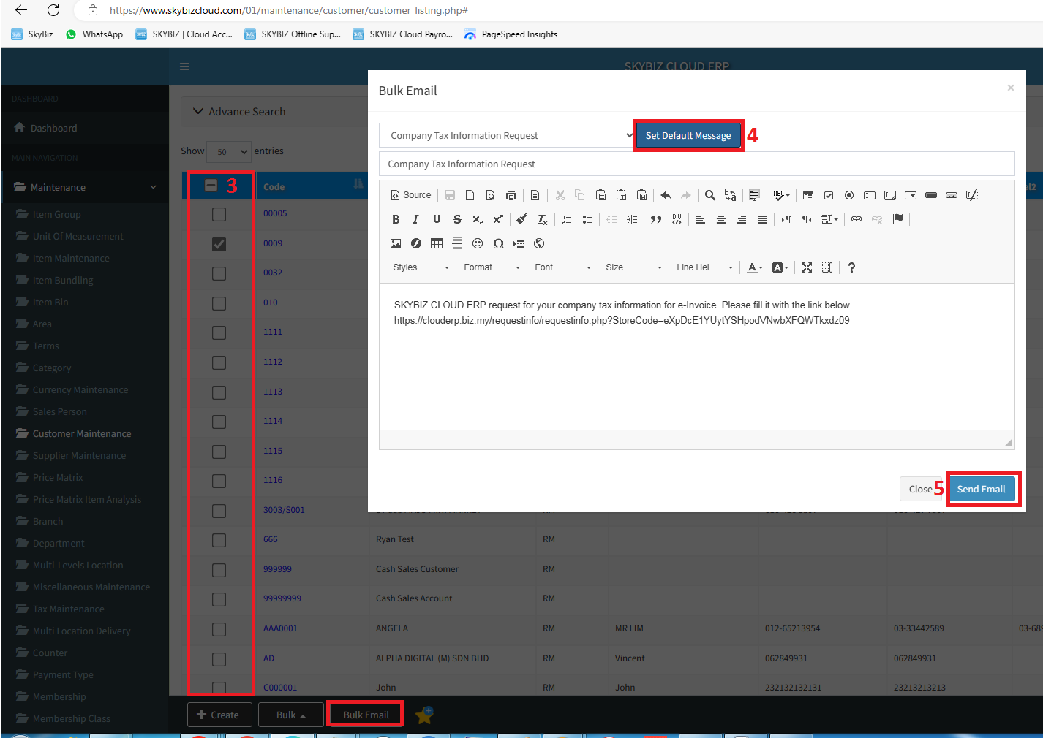Insert a smiley emoticon
This screenshot has height=738, width=1043.
click(478, 243)
